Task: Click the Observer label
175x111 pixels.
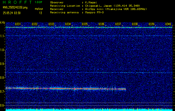Action: coord(57,2)
